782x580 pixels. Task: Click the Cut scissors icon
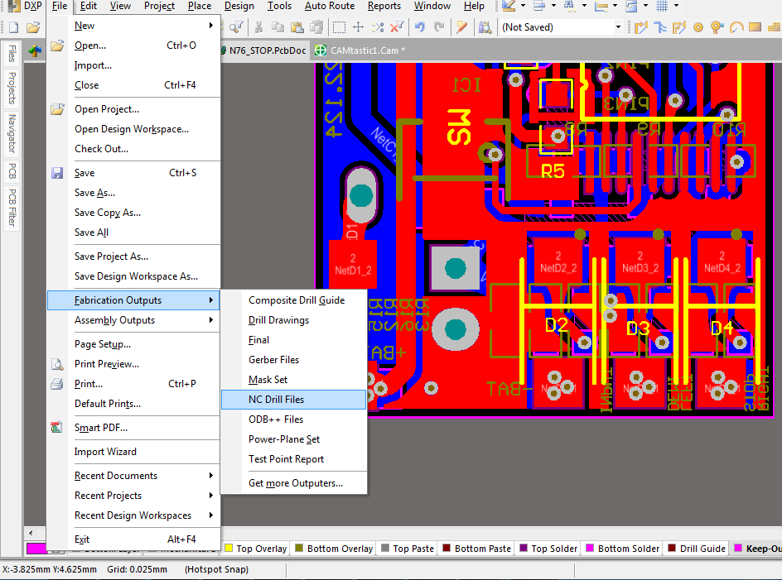(258, 27)
